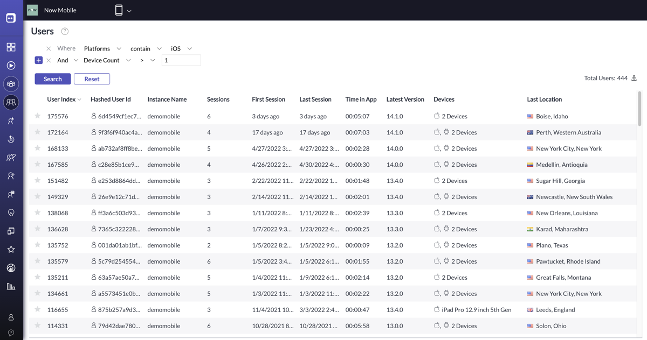647x340 pixels.
Task: Open user 175576 from the index column
Action: (x=58, y=116)
